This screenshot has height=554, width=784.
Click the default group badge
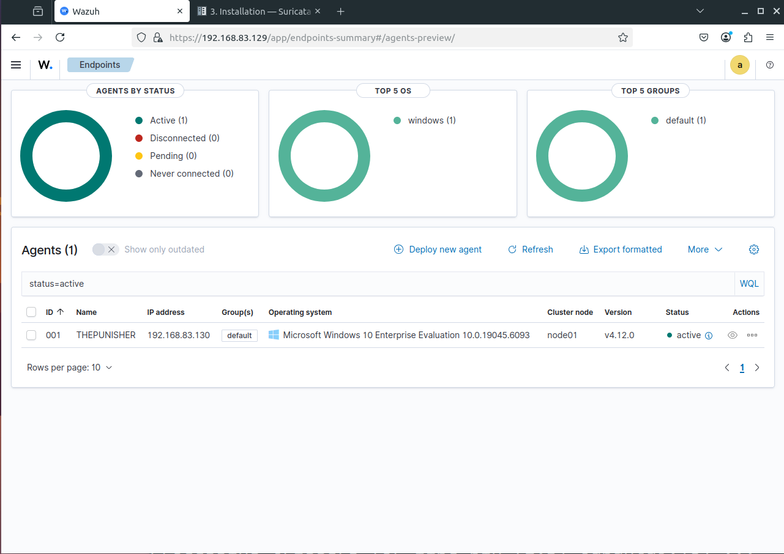pos(239,335)
